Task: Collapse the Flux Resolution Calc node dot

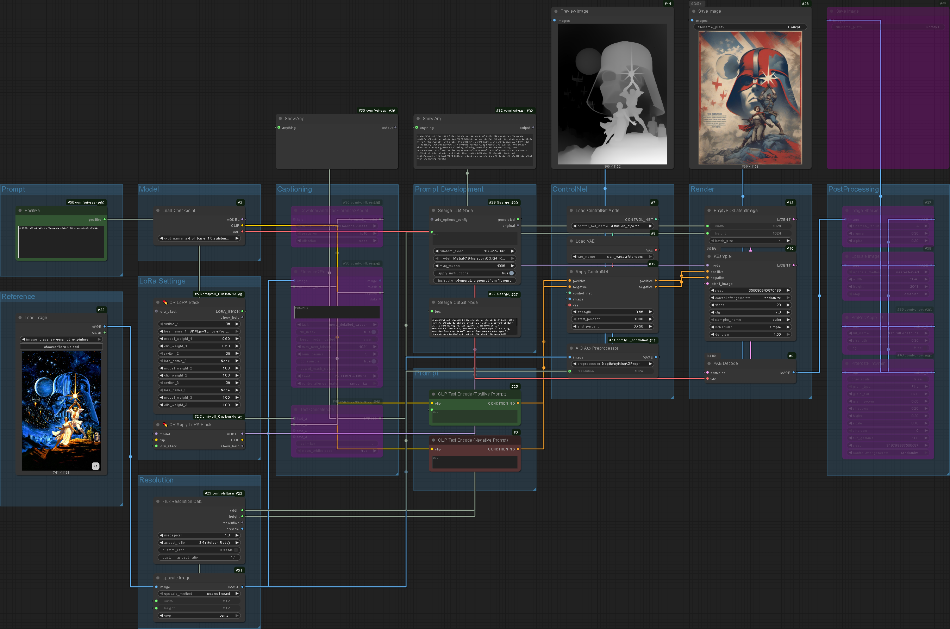Action: (x=158, y=502)
